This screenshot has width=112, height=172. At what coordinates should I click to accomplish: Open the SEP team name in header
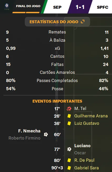[57, 7]
